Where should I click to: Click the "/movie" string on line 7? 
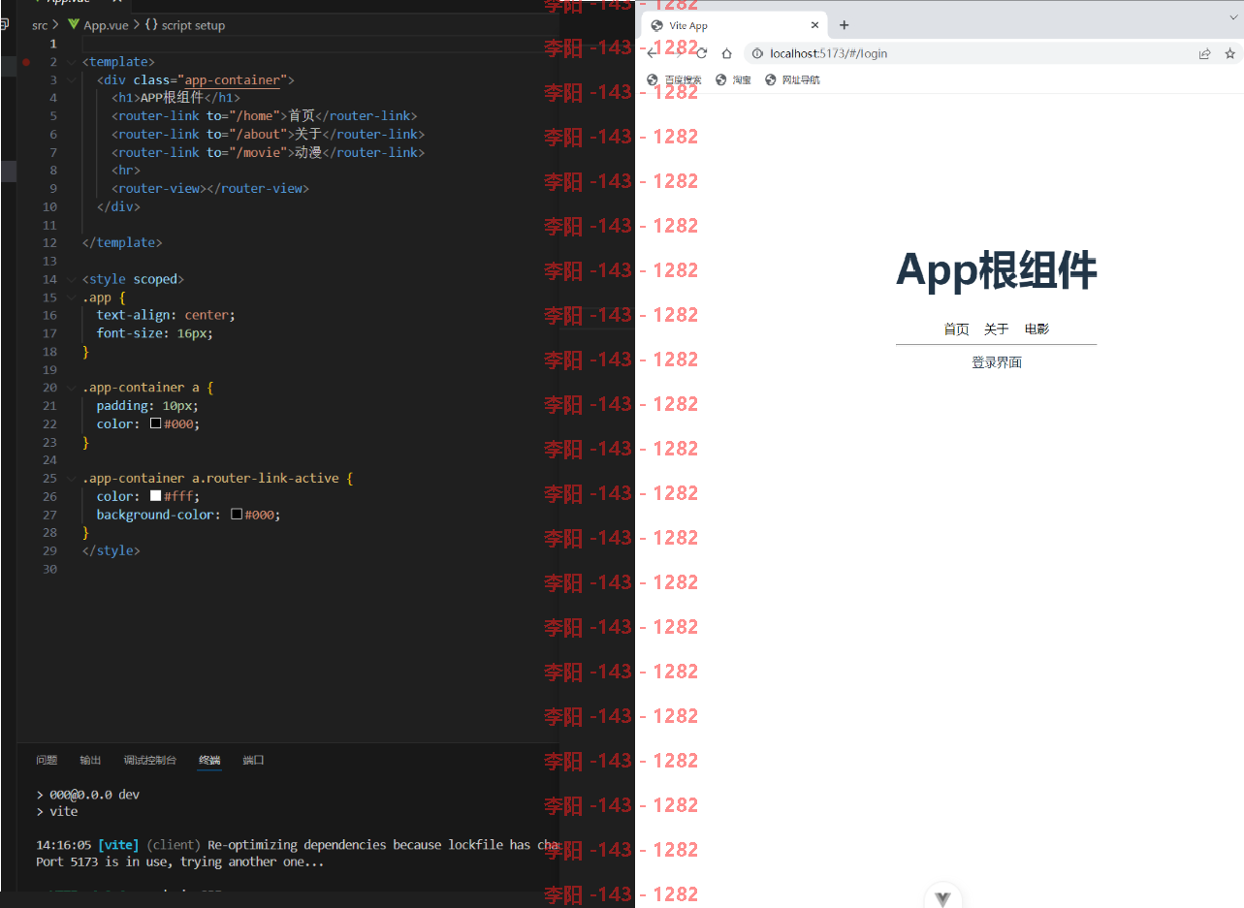click(259, 153)
